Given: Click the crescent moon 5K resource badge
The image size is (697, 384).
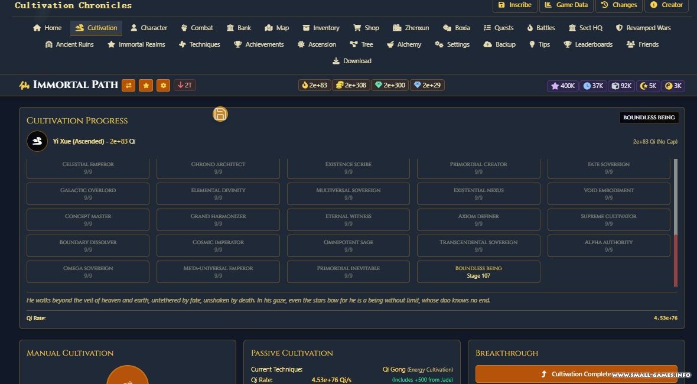Looking at the screenshot, I should (648, 86).
